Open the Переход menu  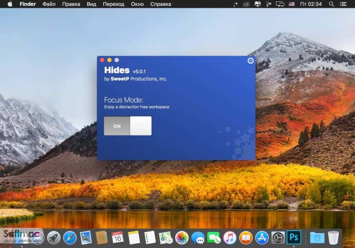[x=113, y=4]
